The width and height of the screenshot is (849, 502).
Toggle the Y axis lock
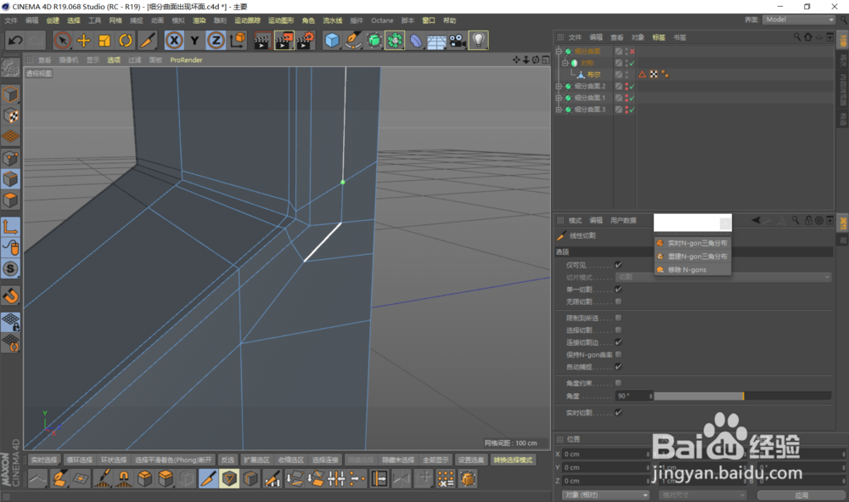(x=195, y=41)
